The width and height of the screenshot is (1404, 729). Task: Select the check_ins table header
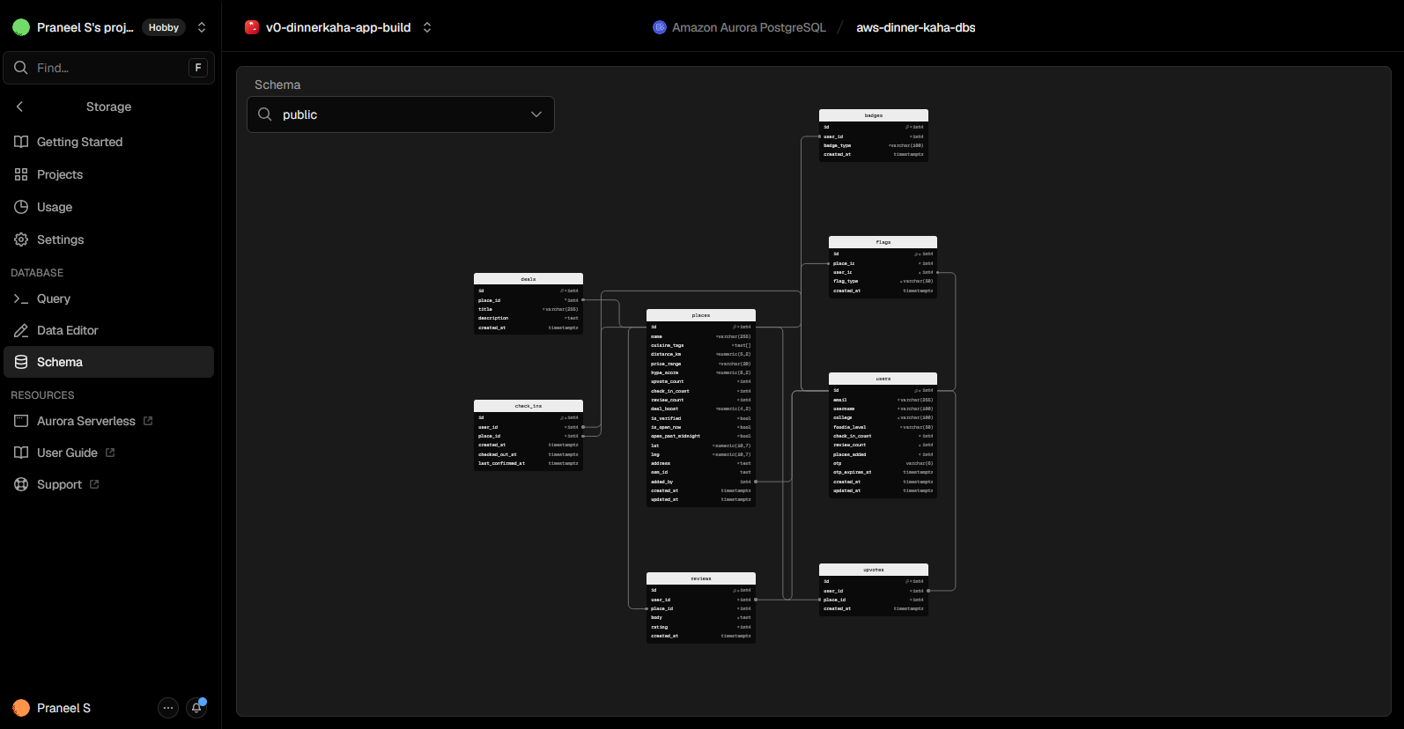tap(528, 406)
